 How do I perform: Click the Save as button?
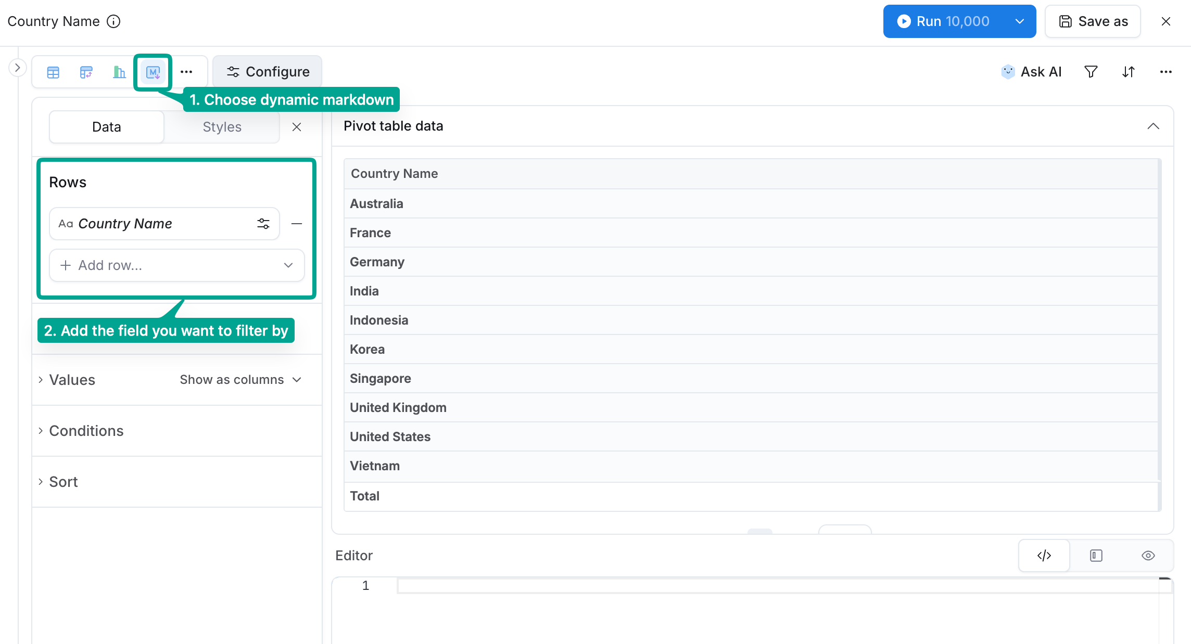[x=1093, y=21]
